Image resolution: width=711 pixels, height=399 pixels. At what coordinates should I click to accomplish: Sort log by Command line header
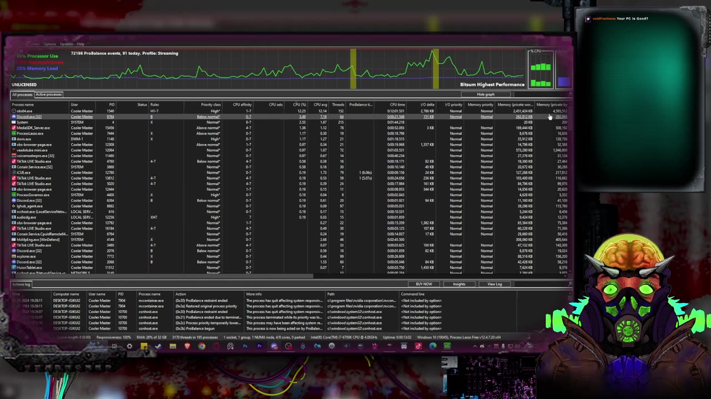[458, 294]
